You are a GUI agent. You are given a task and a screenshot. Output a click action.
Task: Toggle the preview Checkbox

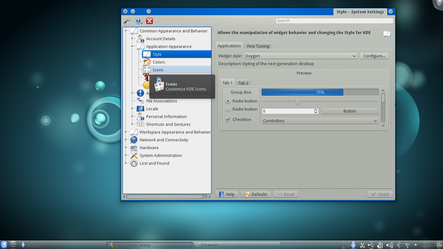[228, 119]
